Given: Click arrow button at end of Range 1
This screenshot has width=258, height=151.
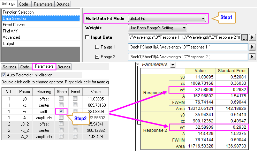Looking at the screenshot, I should point(253,47).
